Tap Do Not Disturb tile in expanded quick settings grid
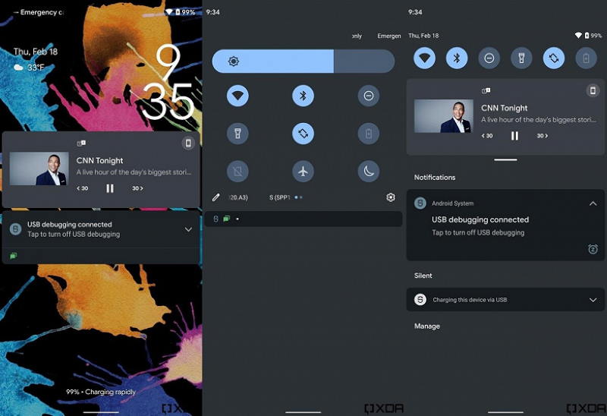 (x=369, y=96)
